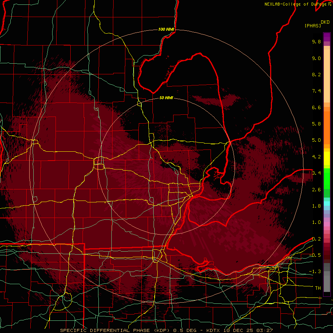The width and height of the screenshot is (333, 333).
Task: Click the 5.0 legend value
Action: (x=316, y=140)
